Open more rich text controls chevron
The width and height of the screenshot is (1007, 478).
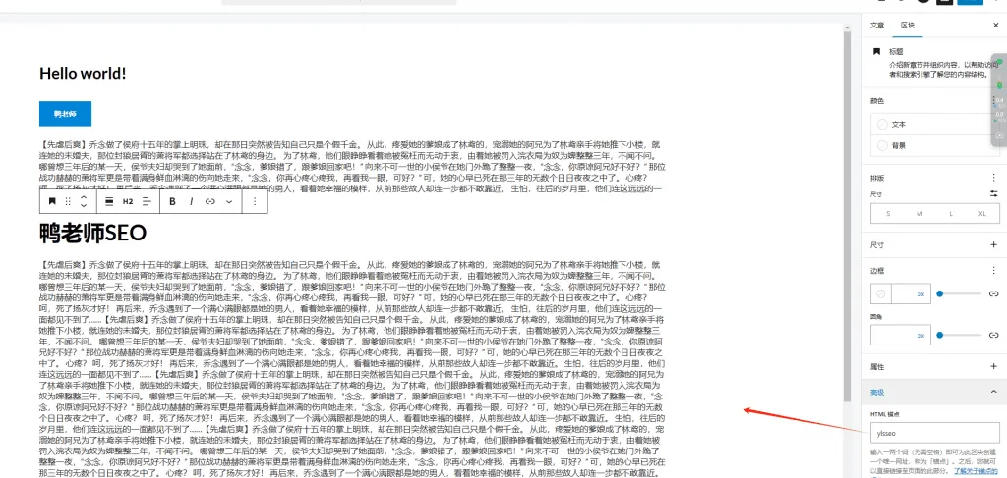228,201
